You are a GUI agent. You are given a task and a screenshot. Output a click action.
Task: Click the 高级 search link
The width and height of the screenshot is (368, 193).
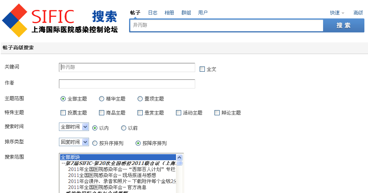coord(358,13)
